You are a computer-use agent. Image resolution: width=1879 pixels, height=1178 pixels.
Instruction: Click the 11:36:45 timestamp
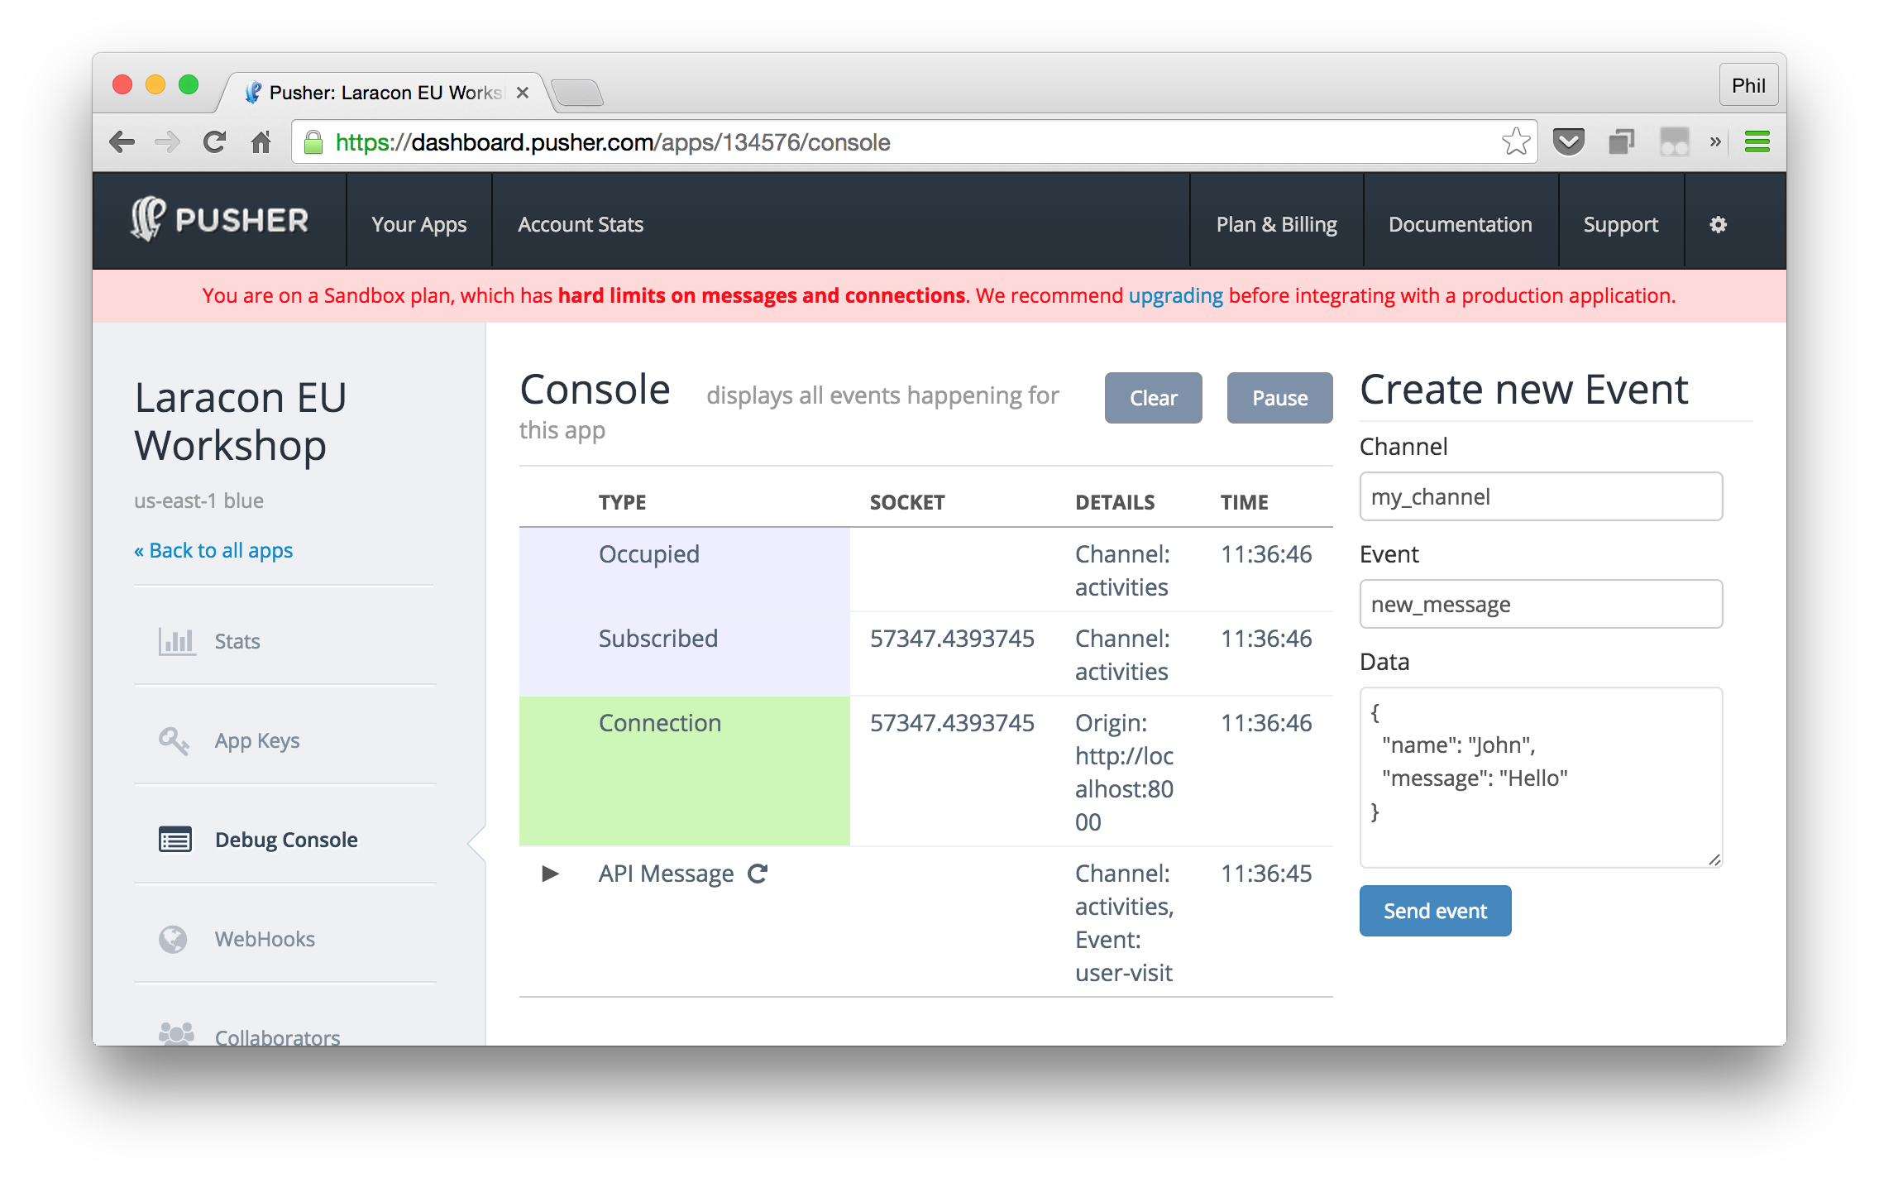[1266, 874]
